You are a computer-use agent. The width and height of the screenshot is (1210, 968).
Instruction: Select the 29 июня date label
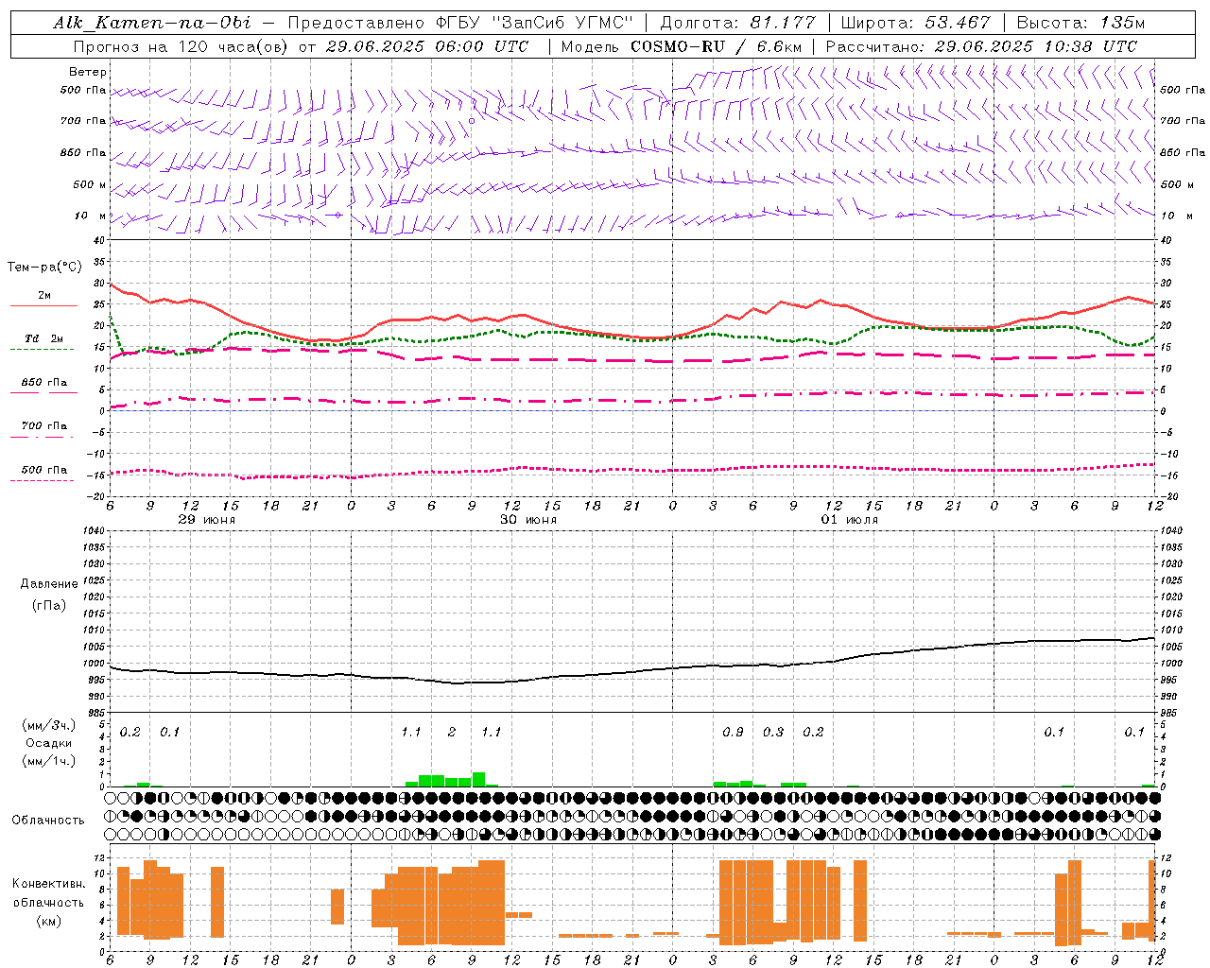click(x=207, y=520)
